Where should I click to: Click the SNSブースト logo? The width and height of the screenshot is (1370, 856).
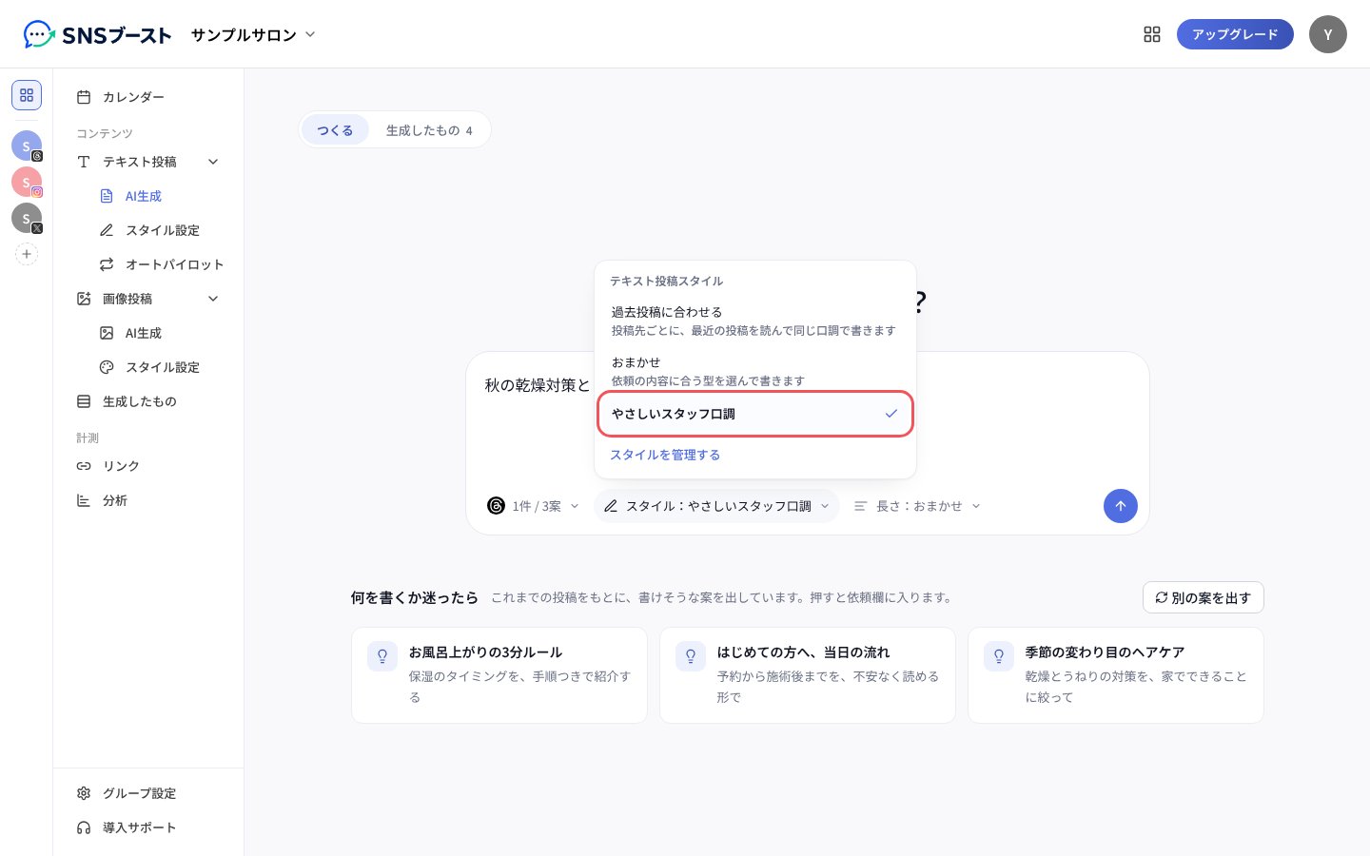coord(97,35)
